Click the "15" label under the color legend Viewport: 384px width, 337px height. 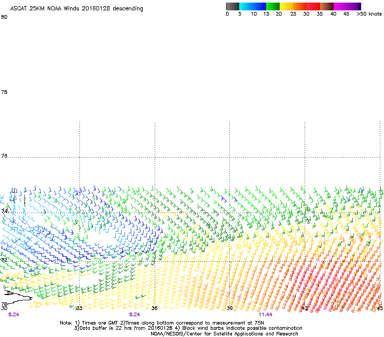pyautogui.click(x=266, y=14)
